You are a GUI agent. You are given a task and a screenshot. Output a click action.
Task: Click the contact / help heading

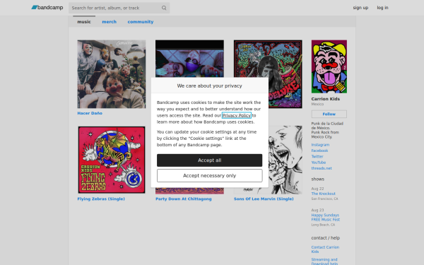click(325, 238)
